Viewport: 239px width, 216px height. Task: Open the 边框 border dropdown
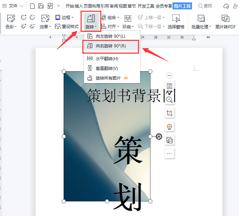[64, 17]
